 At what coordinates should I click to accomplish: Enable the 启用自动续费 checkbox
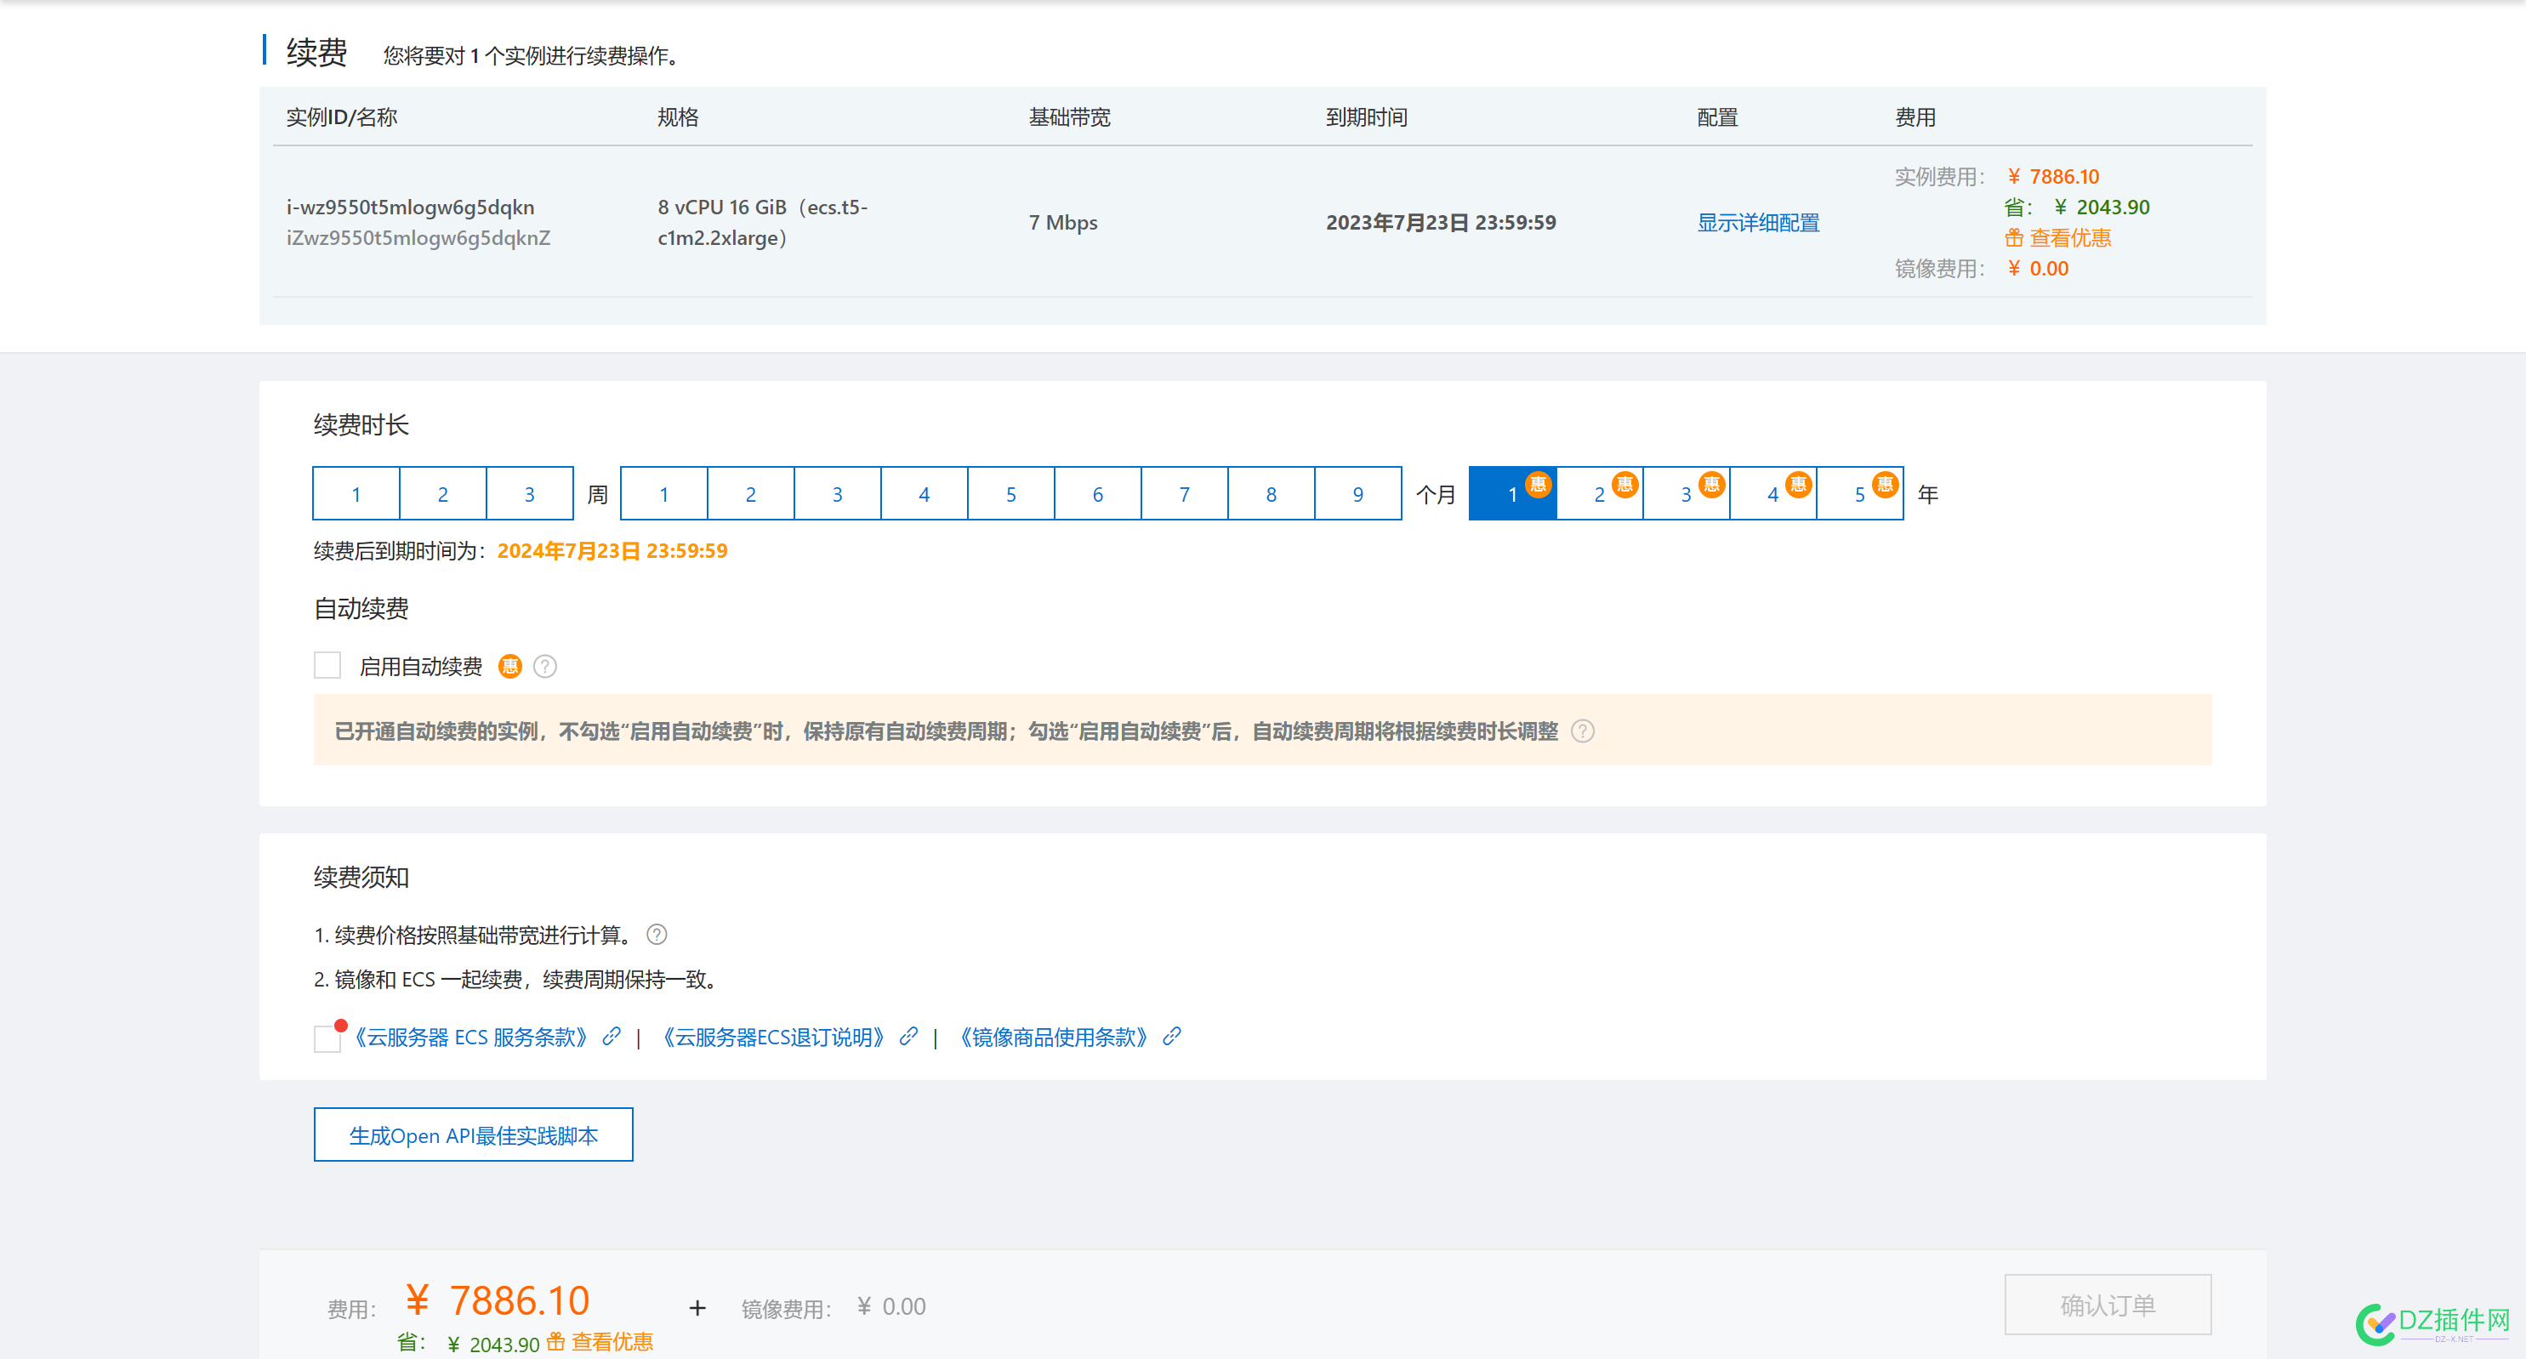click(x=327, y=665)
